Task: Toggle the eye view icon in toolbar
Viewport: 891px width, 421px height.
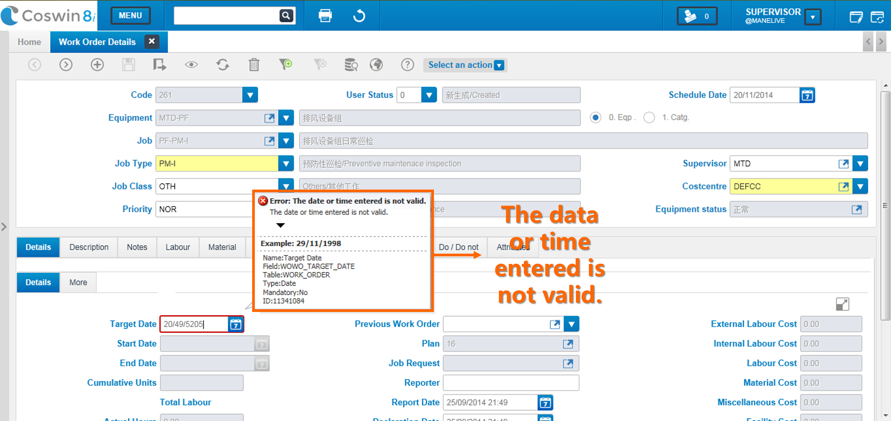Action: pos(191,65)
